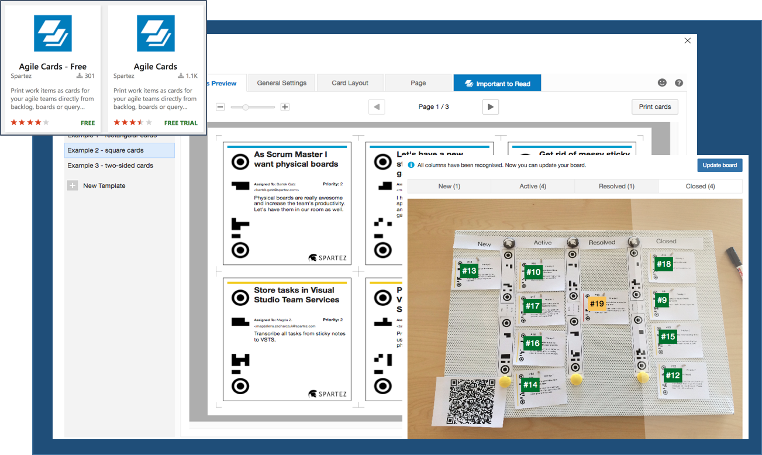Click the Update board button
This screenshot has height=455, width=762.
pyautogui.click(x=720, y=165)
